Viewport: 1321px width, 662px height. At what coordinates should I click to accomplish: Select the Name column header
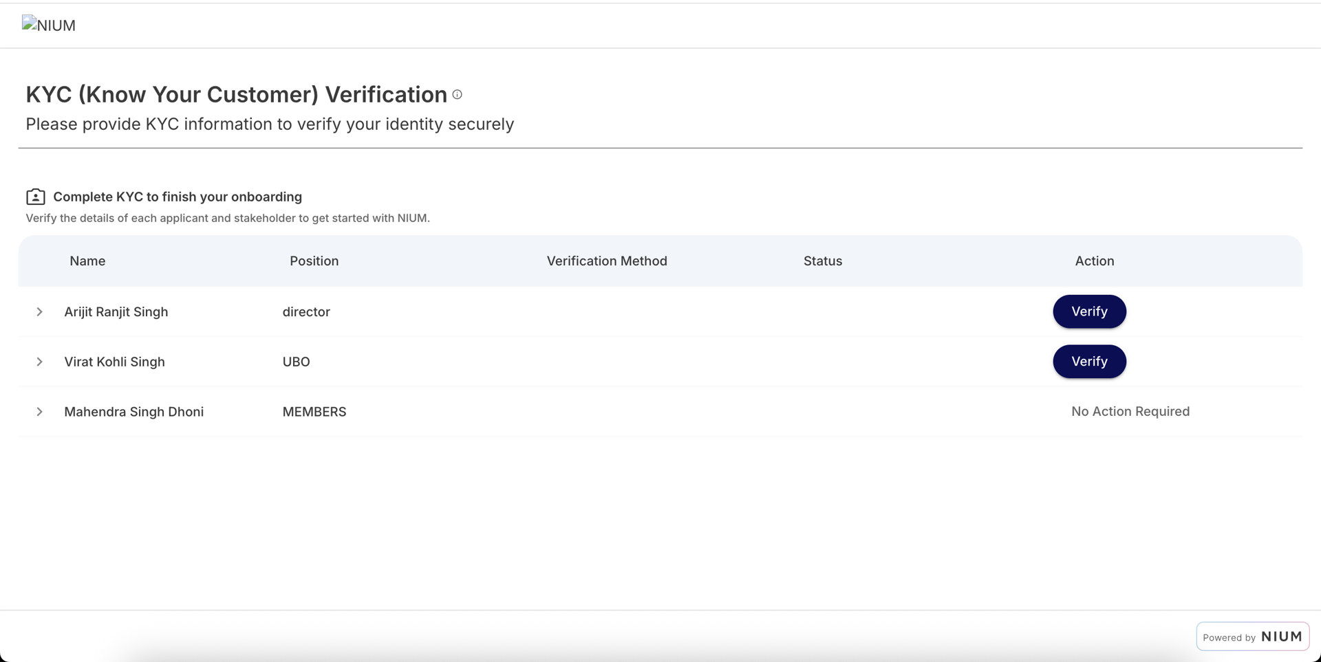[87, 261]
